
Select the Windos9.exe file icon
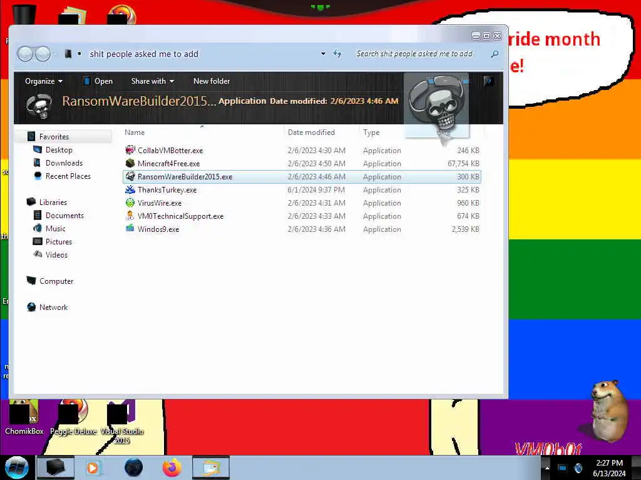tap(130, 229)
